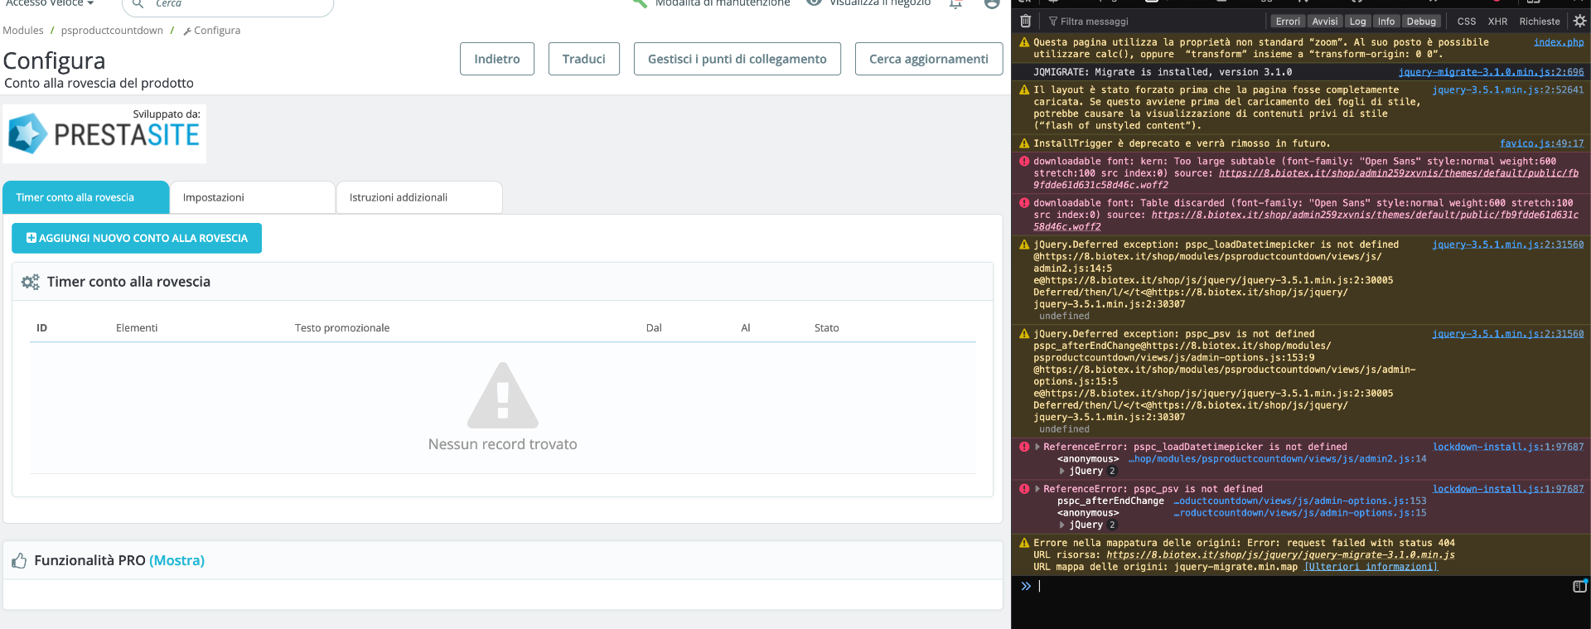Click the Testo promozionale column header
The height and width of the screenshot is (629, 1591).
pos(342,328)
